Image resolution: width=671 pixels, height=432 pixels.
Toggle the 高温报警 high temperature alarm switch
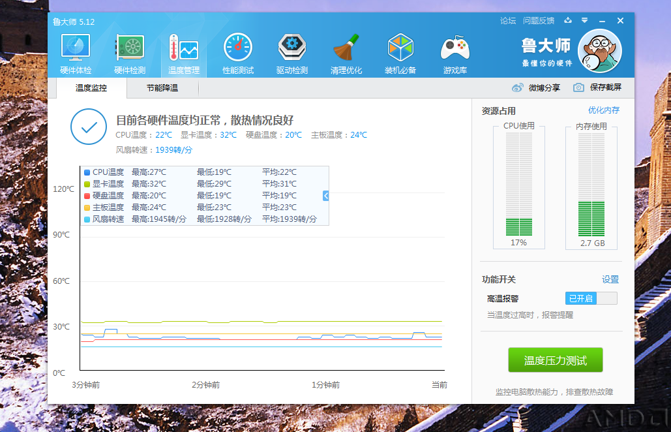click(591, 298)
